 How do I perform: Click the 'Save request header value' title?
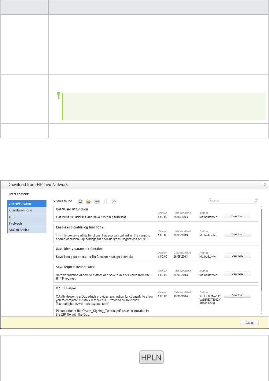pos(76,267)
